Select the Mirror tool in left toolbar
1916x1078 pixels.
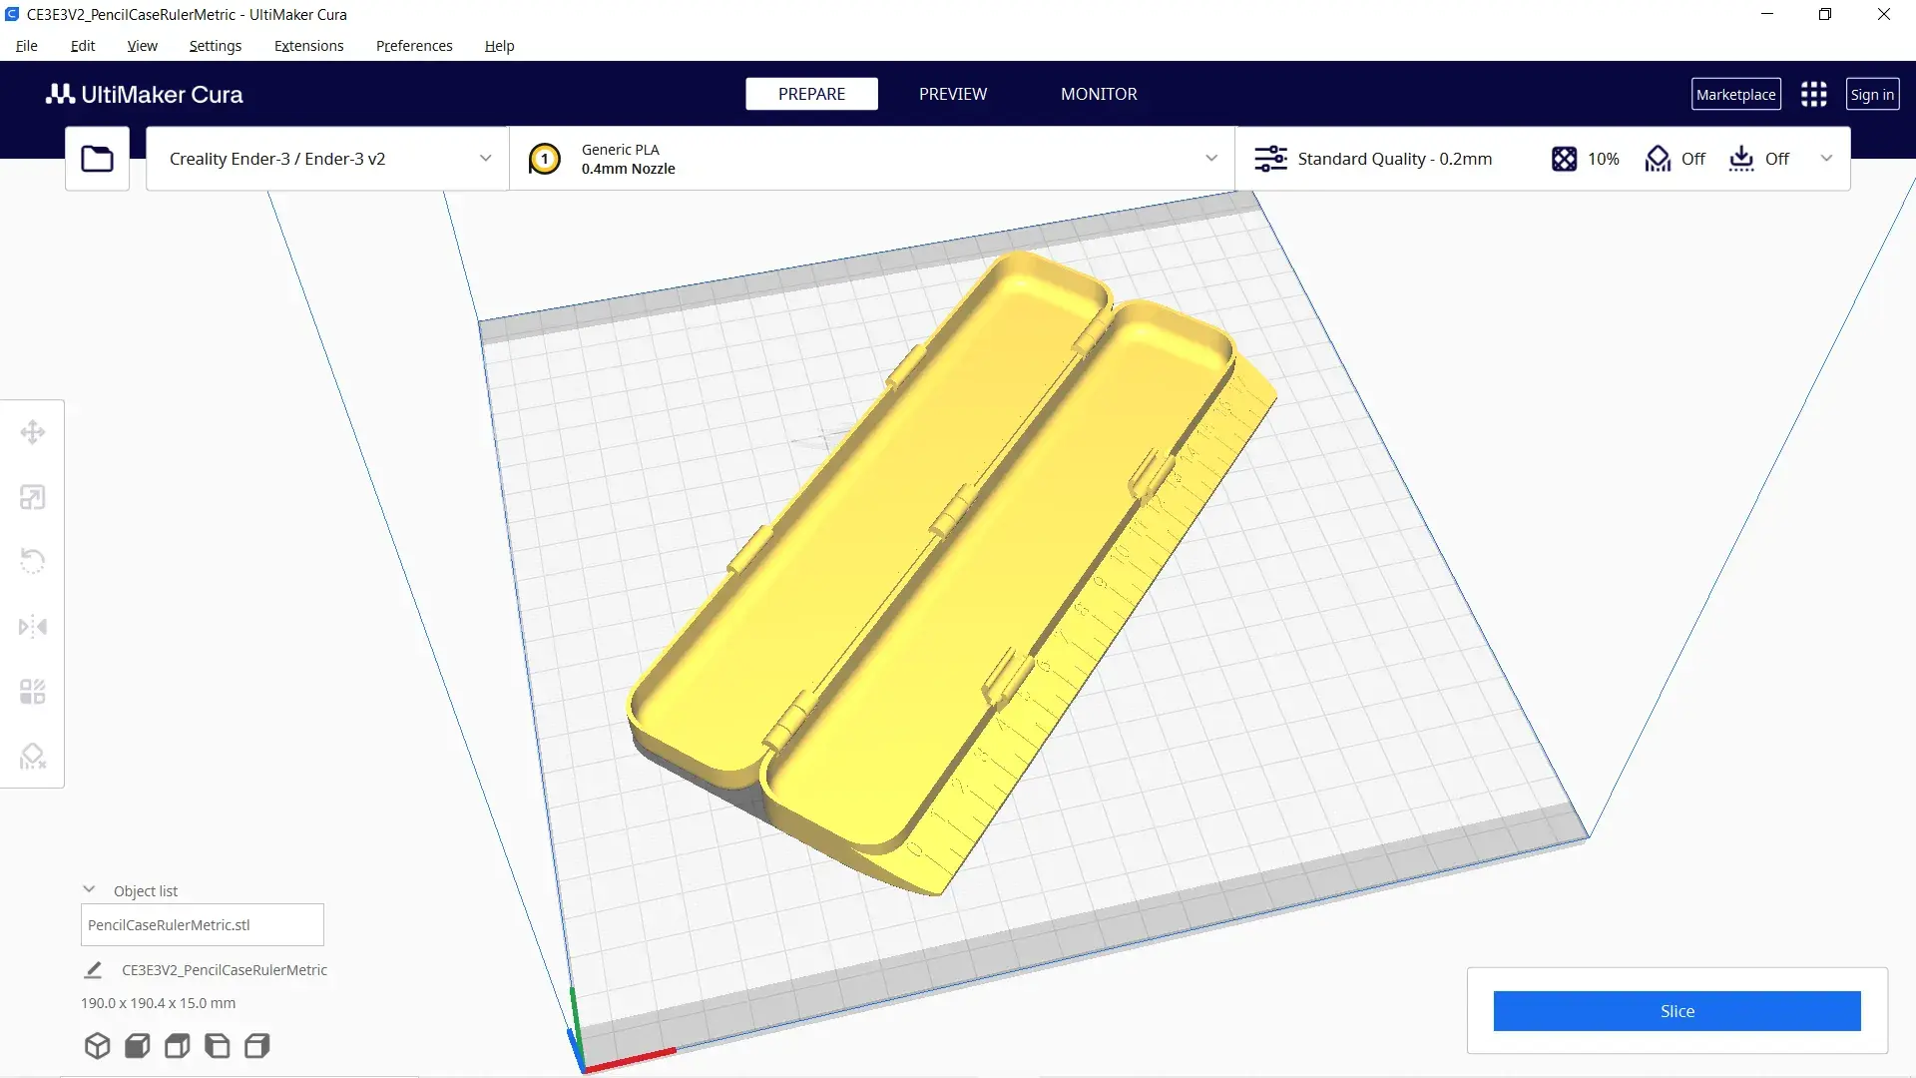(x=33, y=627)
